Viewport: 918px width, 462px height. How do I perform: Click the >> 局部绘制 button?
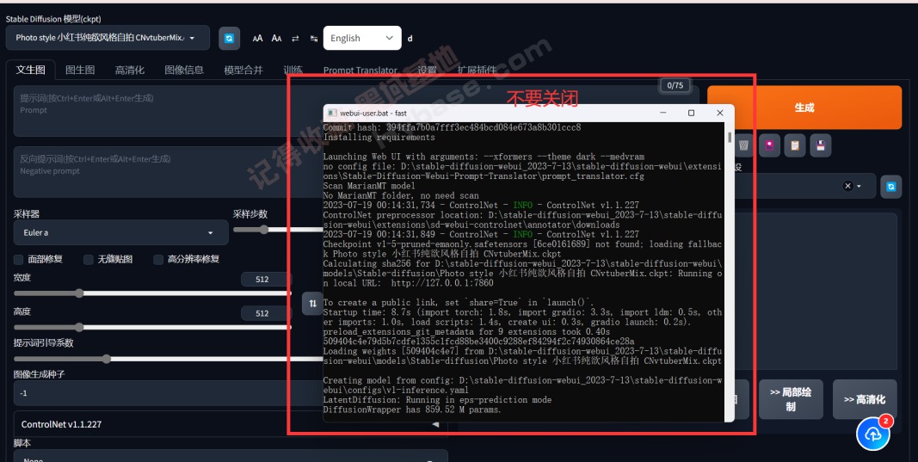click(x=791, y=399)
